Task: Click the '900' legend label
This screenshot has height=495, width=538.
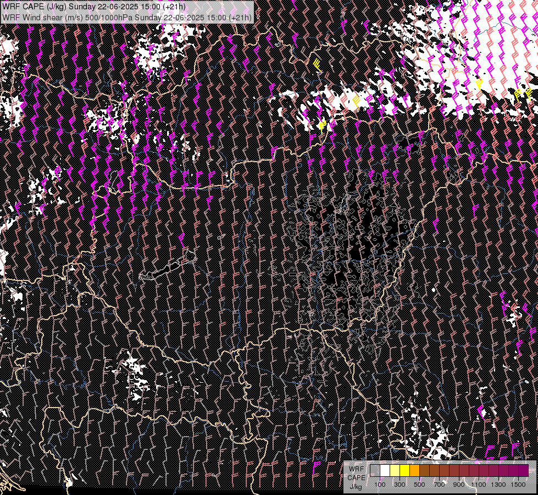Action: tap(459, 485)
